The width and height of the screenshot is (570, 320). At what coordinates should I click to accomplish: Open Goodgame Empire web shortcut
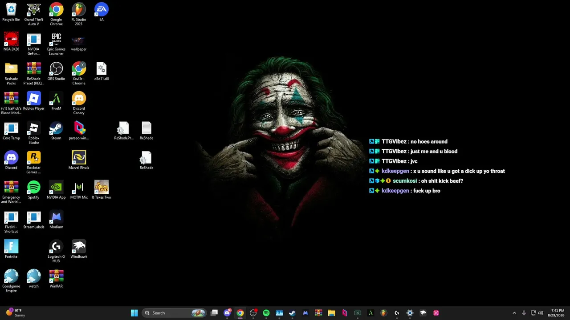pyautogui.click(x=11, y=281)
